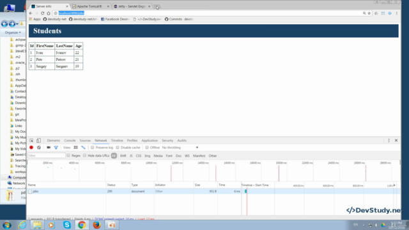Select the Server info browser tab

pyautogui.click(x=49, y=6)
